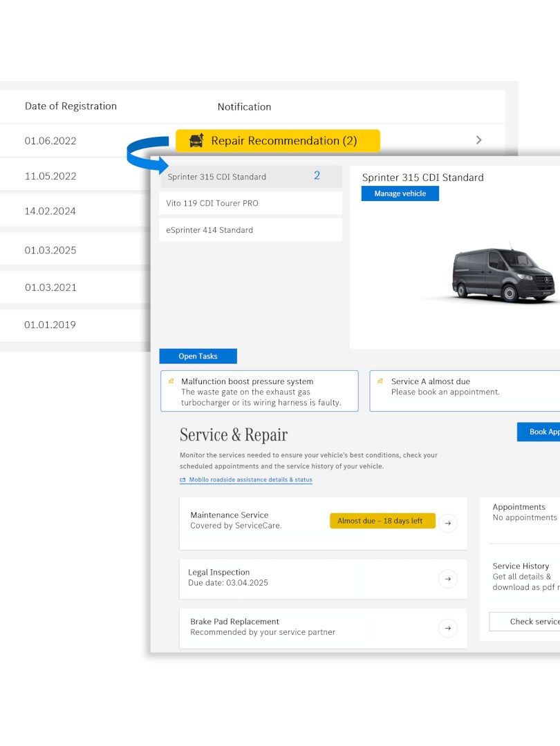Click the Manage vehicle button
The width and height of the screenshot is (560, 746).
tap(400, 193)
